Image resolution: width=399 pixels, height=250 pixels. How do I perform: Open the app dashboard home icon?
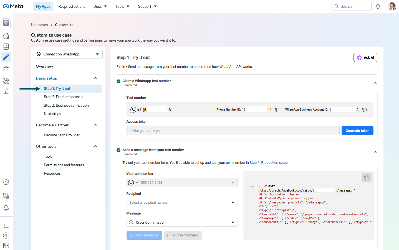point(6,36)
